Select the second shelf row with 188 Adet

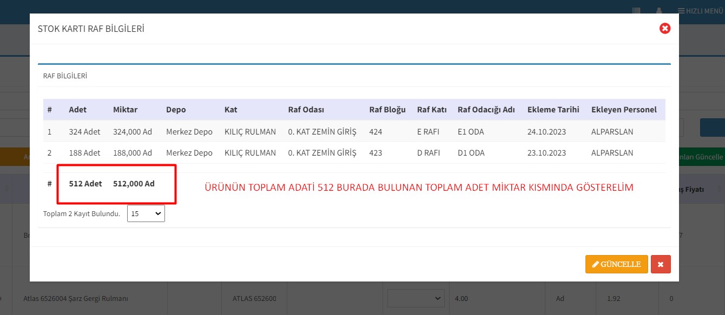pyautogui.click(x=84, y=153)
